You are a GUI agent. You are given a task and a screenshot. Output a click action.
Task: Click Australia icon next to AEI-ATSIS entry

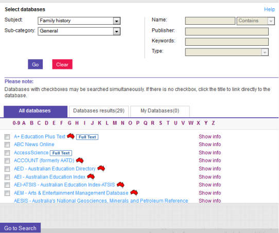[120, 185]
